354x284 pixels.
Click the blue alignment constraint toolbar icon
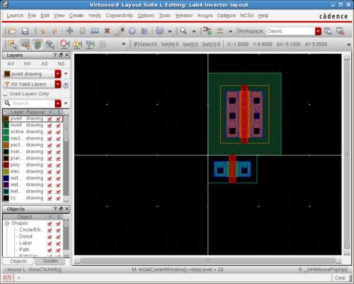pyautogui.click(x=90, y=44)
